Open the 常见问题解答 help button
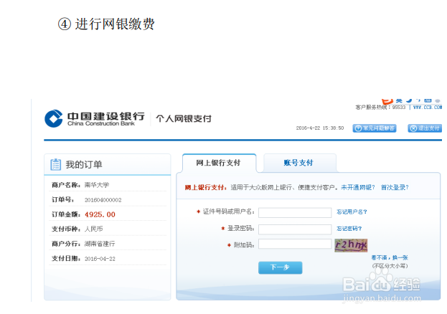Image resolution: width=447 pixels, height=314 pixels. [375, 128]
